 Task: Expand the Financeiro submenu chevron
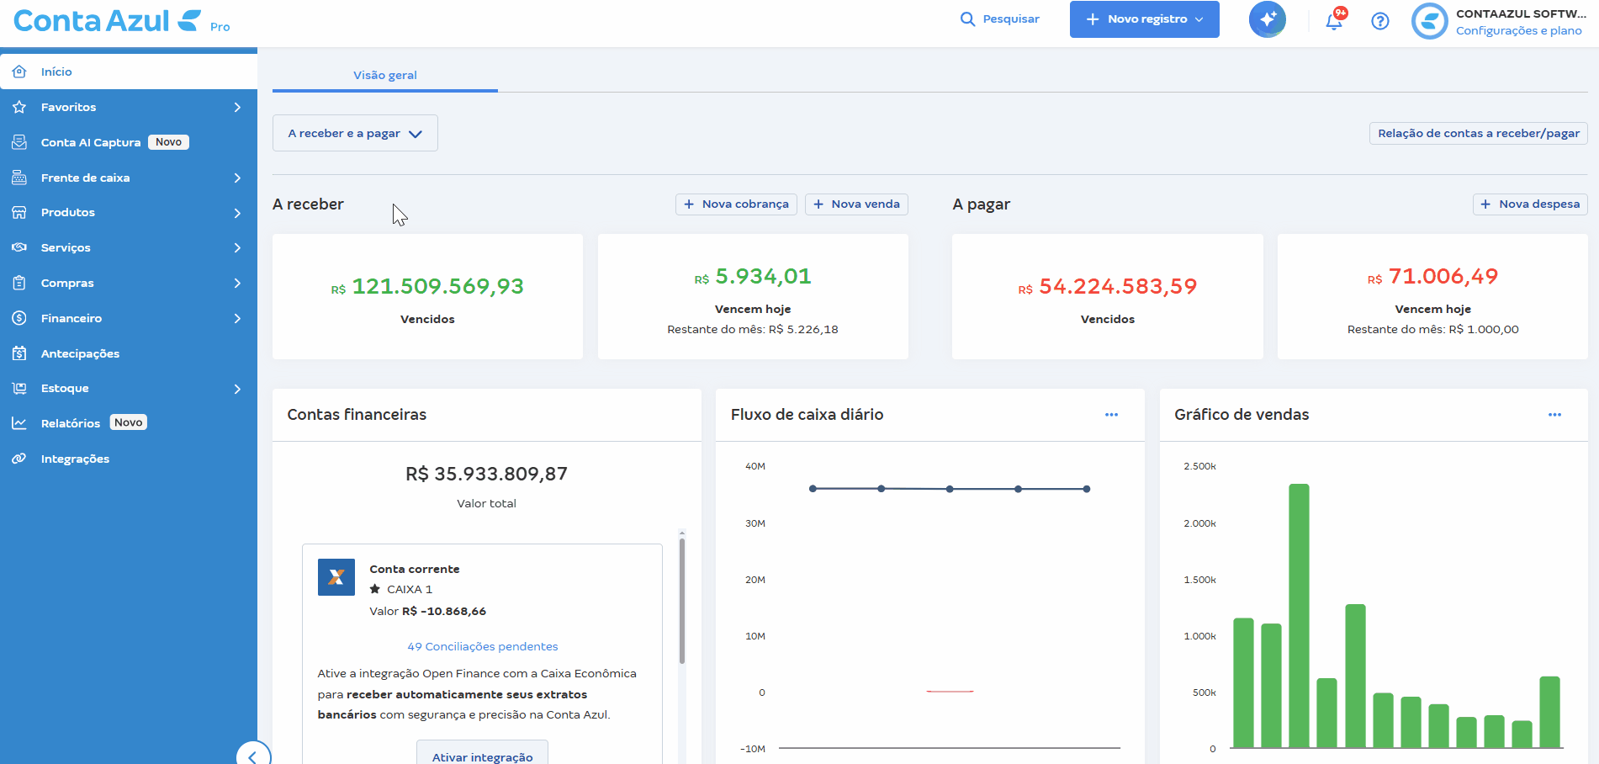point(238,318)
